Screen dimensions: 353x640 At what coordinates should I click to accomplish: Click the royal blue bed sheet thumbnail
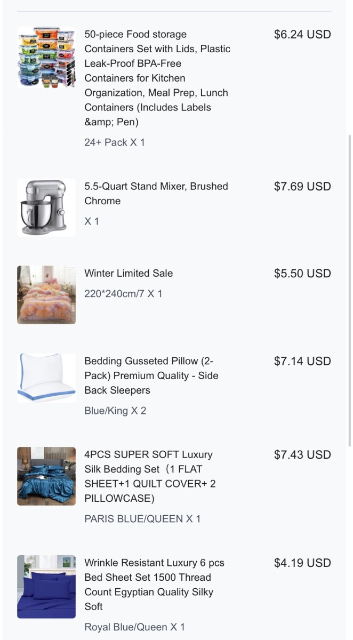click(x=46, y=587)
